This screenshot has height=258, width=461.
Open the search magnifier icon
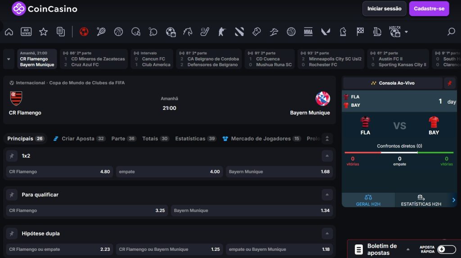pyautogui.click(x=451, y=32)
